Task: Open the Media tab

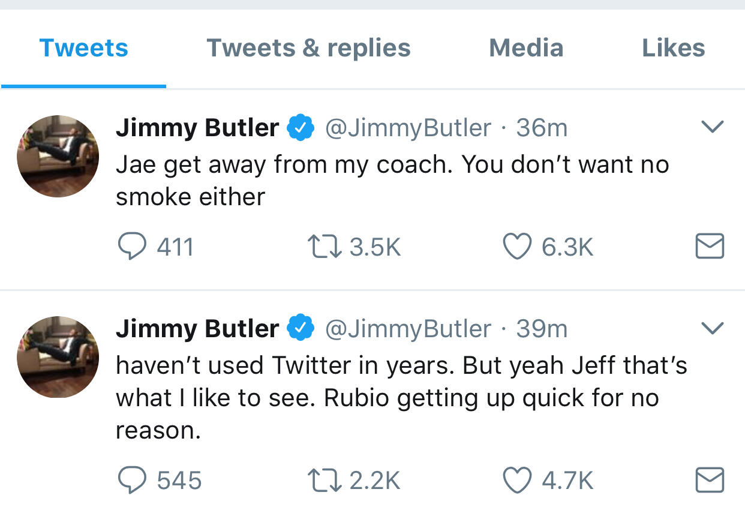Action: (x=526, y=48)
